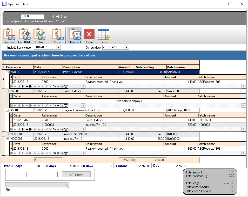Viewport: 248px width, 197px height.
Task: Open the Current date dropdown
Action: click(x=126, y=47)
